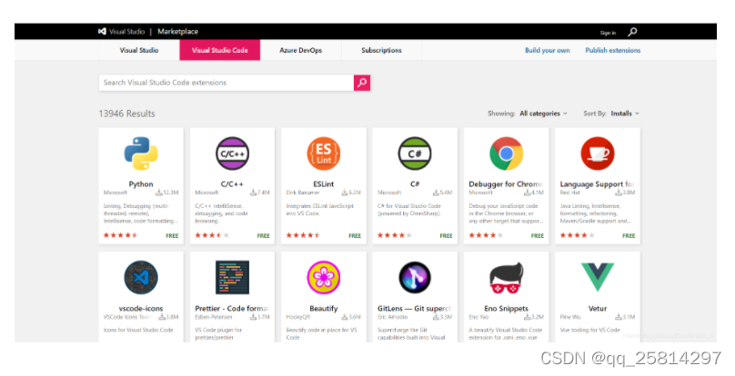This screenshot has height=376, width=735.
Task: Focus the extensions search field
Action: (x=227, y=83)
